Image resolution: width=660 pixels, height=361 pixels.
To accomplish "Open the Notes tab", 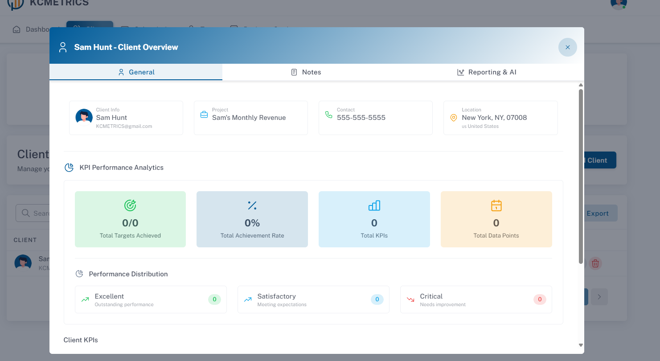I will 306,72.
